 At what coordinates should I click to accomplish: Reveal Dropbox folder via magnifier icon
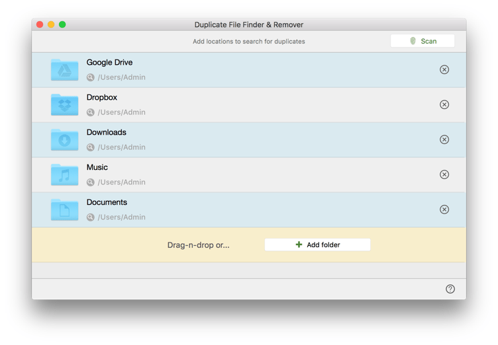[91, 112]
